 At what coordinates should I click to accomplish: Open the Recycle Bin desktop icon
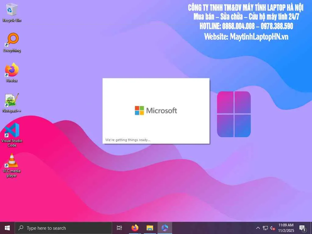tap(12, 12)
